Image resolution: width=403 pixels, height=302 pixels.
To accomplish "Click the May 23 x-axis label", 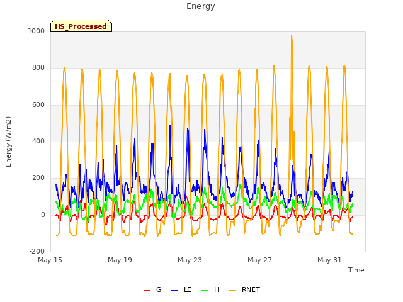I will pyautogui.click(x=190, y=260).
